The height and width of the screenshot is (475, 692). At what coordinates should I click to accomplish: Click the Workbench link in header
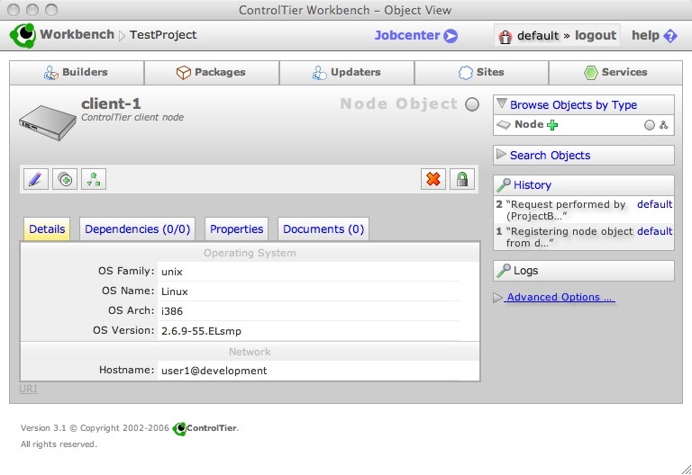pyautogui.click(x=77, y=34)
